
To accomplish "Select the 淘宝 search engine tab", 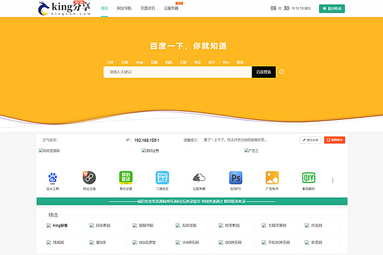I will point(197,62).
